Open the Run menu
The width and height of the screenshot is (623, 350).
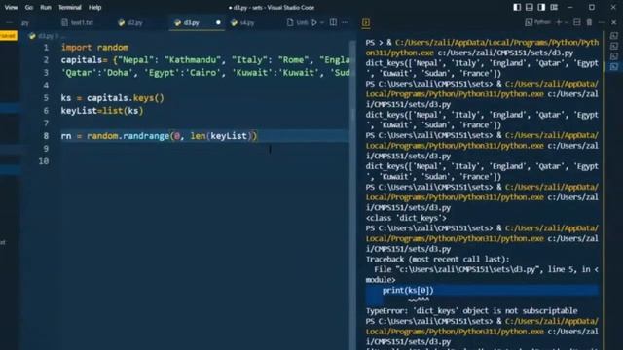pyautogui.click(x=46, y=7)
